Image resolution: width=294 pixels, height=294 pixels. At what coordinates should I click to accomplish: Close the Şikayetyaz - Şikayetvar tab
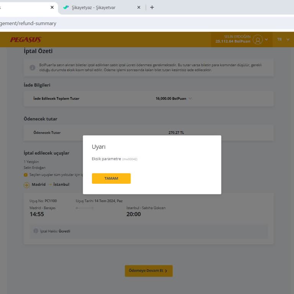click(x=139, y=7)
